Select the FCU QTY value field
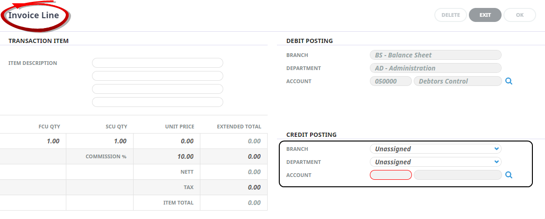 coord(34,141)
